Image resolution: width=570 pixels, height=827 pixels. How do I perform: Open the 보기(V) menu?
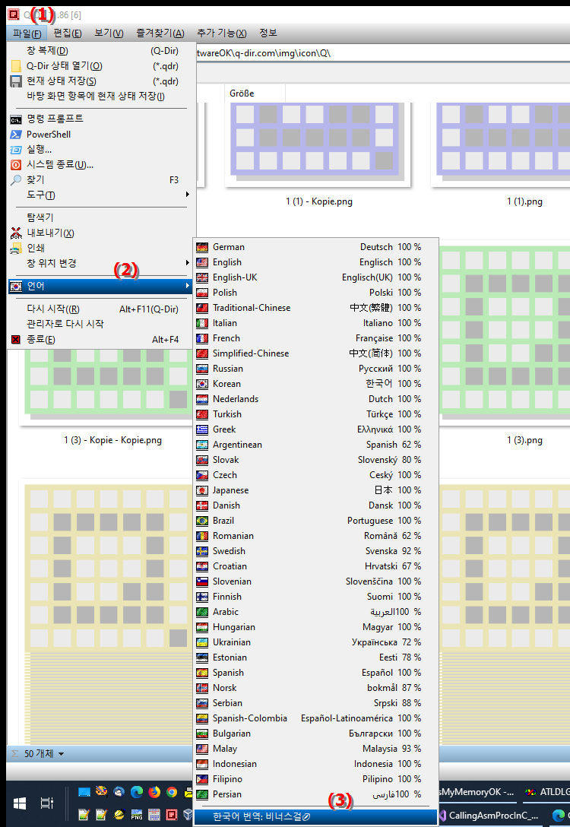tap(109, 33)
